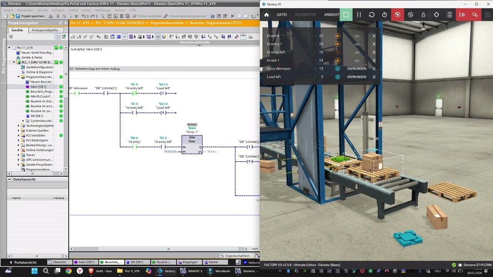This screenshot has height=277, width=493.
Task: Toggle the orbit camera mode
Action: point(397,15)
